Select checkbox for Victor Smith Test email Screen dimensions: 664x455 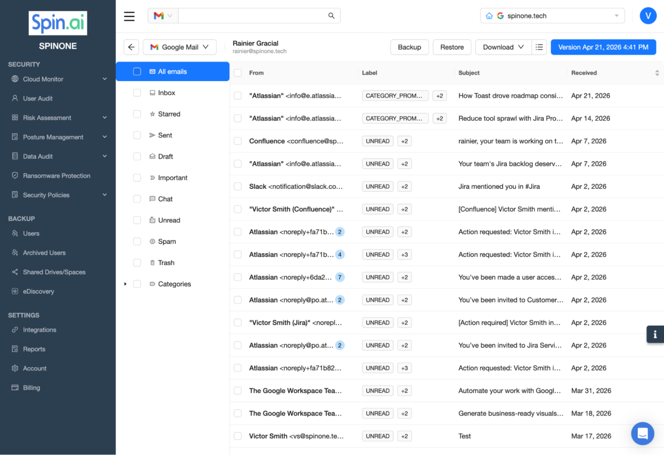(x=238, y=436)
